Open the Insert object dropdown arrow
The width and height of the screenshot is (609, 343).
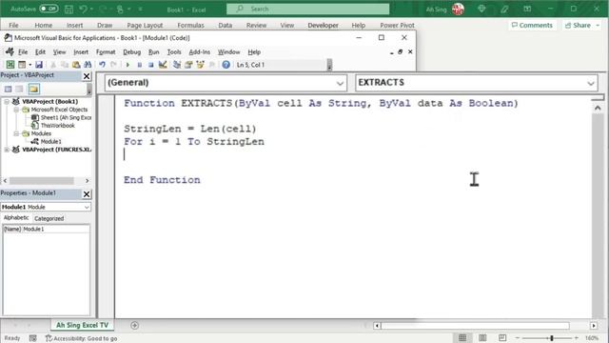(29, 65)
